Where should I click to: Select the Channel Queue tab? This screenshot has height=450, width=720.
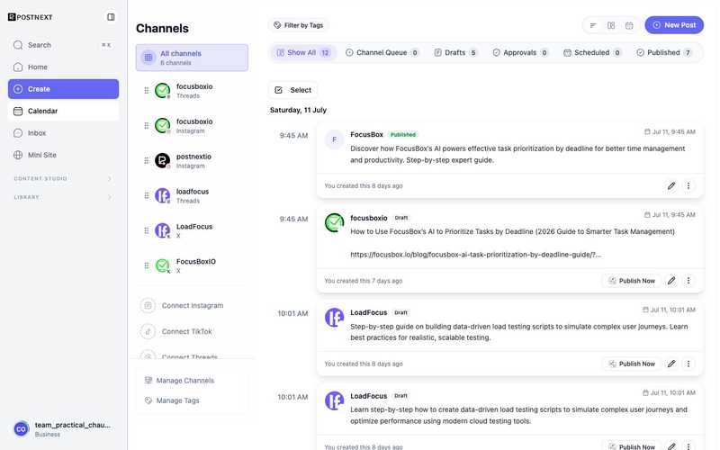[x=382, y=53]
